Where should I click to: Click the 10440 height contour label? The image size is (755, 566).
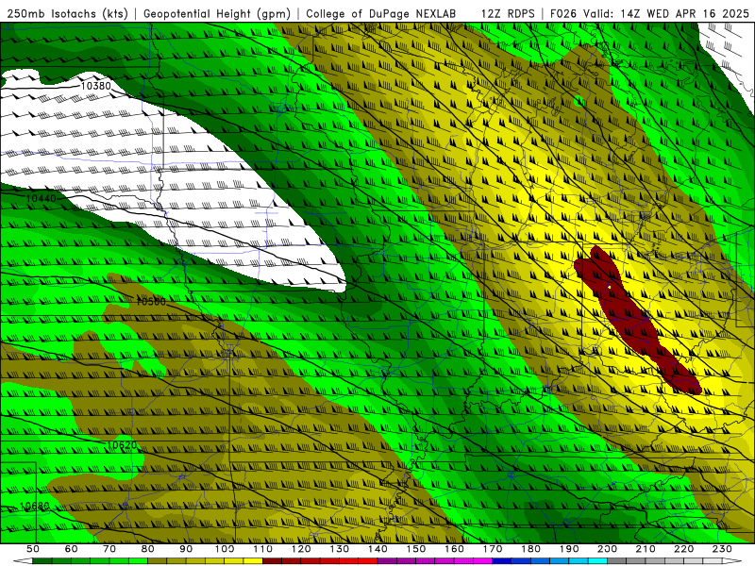coord(41,198)
